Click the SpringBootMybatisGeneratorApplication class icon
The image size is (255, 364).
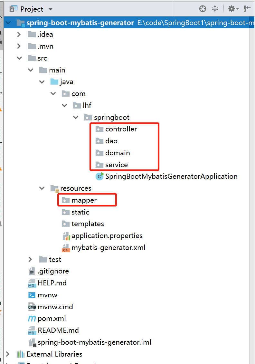(x=99, y=177)
